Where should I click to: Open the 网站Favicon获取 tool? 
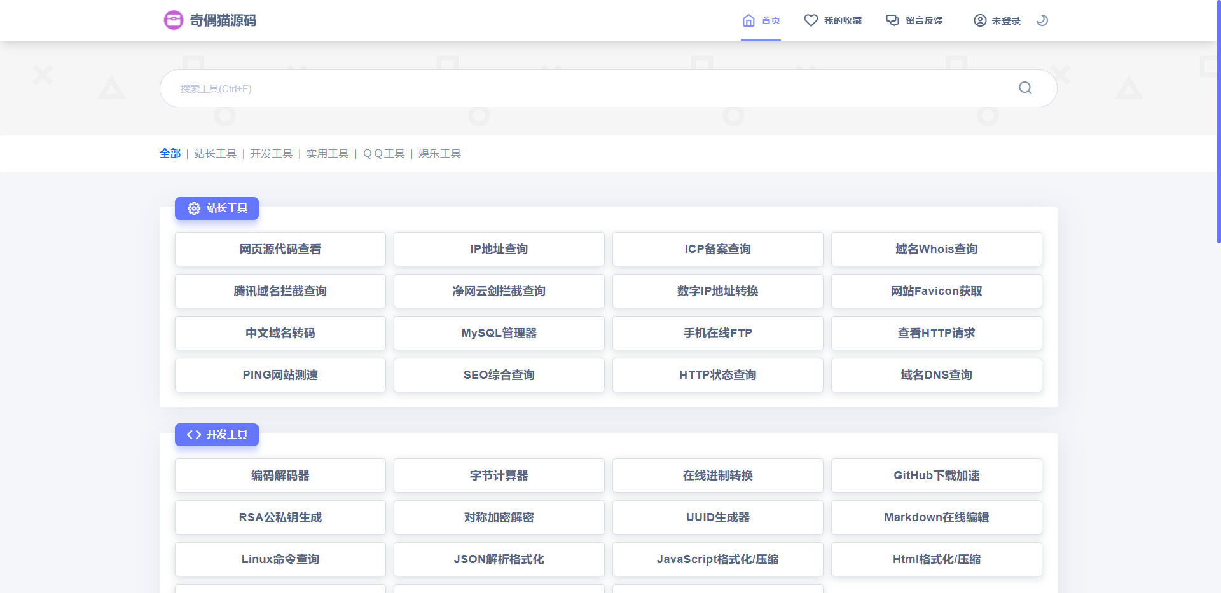pyautogui.click(x=937, y=291)
